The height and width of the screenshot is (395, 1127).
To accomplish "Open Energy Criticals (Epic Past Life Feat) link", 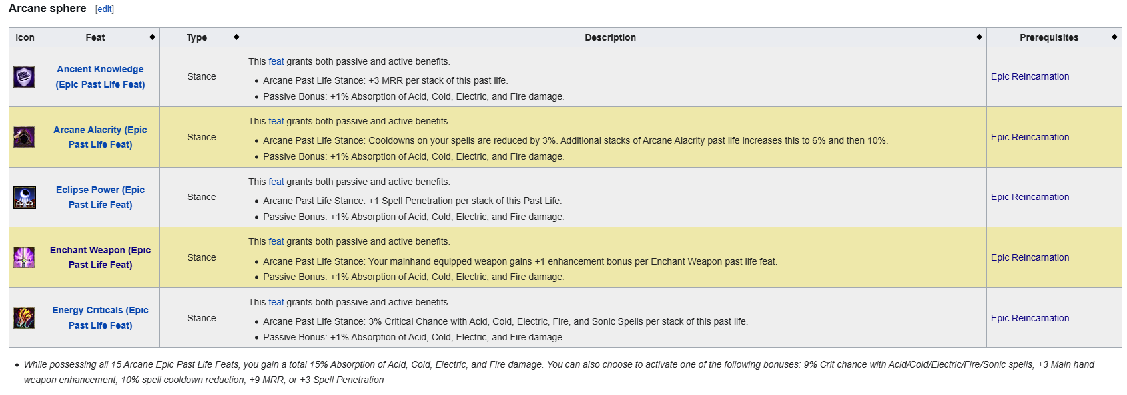I will pyautogui.click(x=100, y=318).
